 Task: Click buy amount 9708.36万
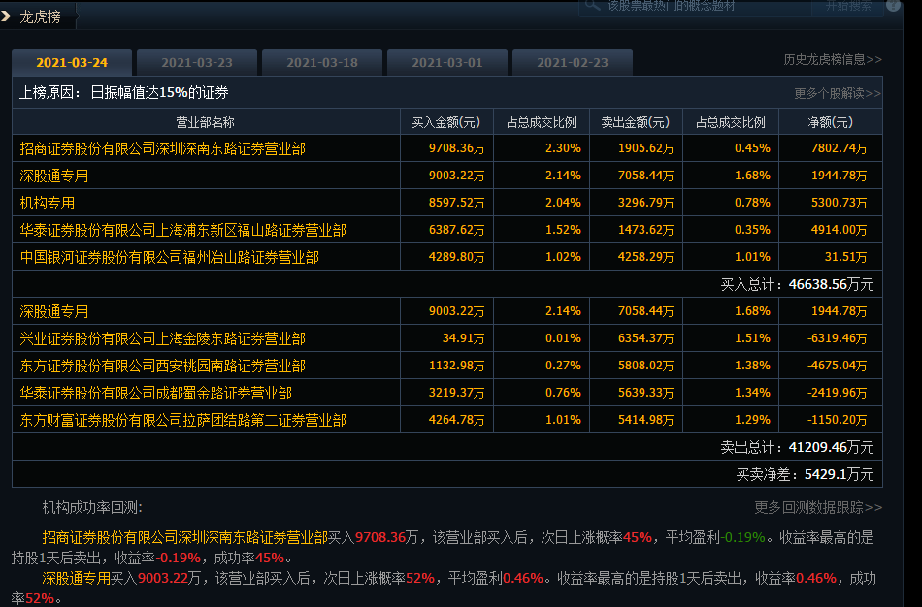coord(457,148)
